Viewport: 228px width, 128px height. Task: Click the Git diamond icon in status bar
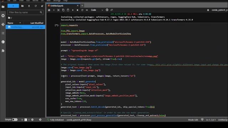pyautogui.click(x=40, y=120)
